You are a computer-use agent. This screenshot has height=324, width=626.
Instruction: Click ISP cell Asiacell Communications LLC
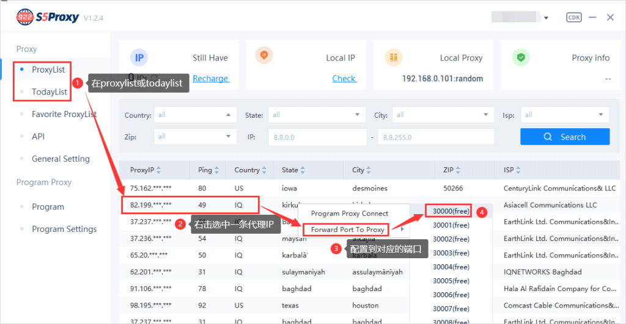(x=550, y=205)
